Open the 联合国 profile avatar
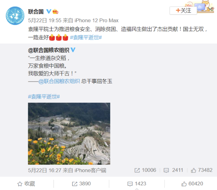The height and width of the screenshot is (190, 217). [15, 16]
